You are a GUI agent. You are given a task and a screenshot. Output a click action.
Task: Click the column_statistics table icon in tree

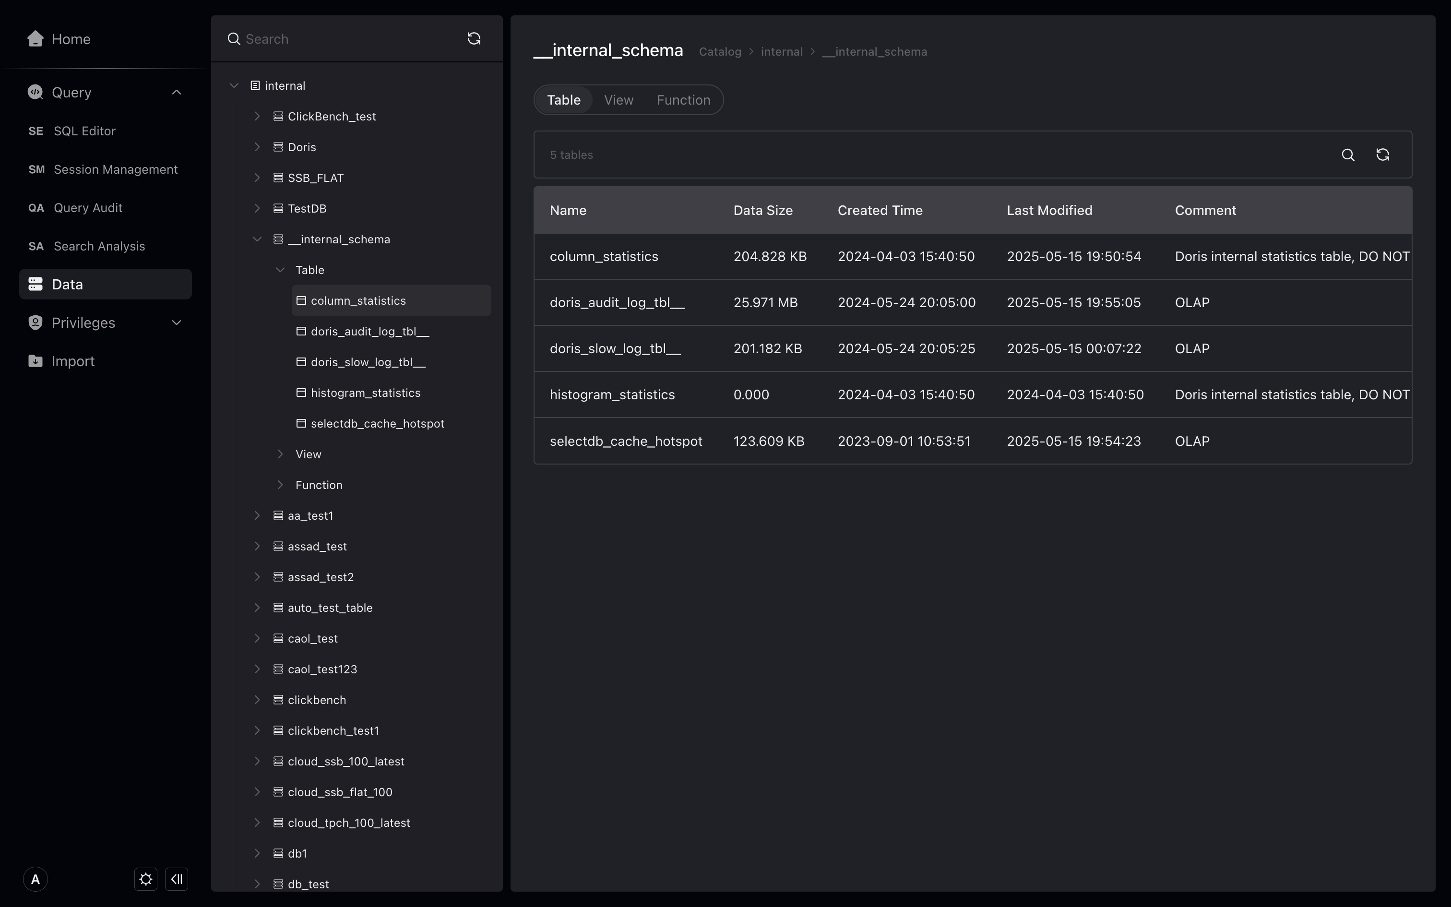click(302, 300)
